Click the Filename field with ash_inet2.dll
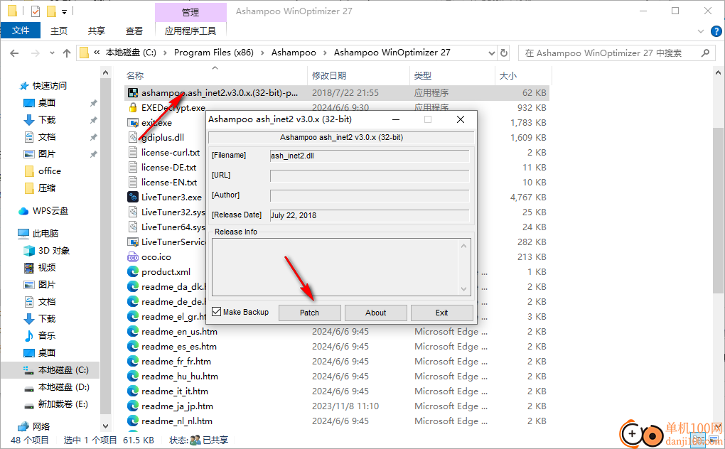725x449 pixels. (370, 156)
